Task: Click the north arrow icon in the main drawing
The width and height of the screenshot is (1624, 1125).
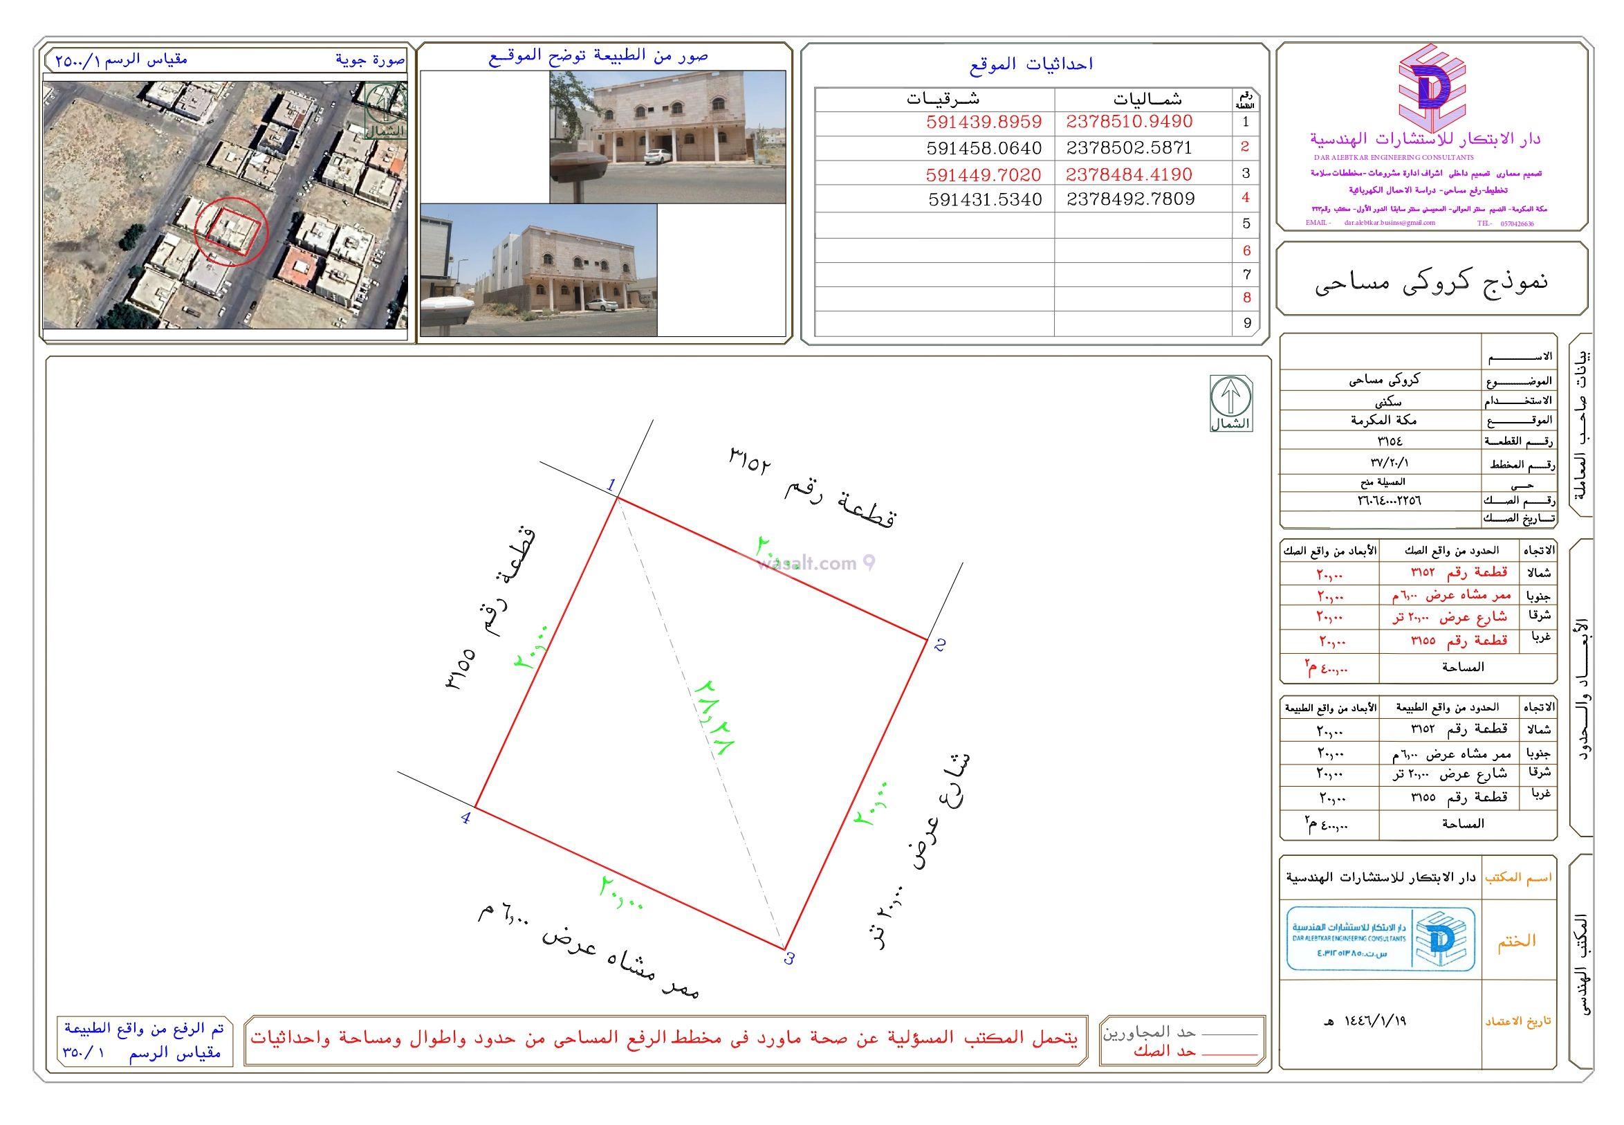Action: pyautogui.click(x=1231, y=403)
